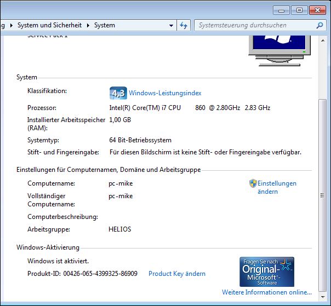331x306 pixels.
Task: Click the vertical scrollbar thumb
Action: click(x=323, y=195)
